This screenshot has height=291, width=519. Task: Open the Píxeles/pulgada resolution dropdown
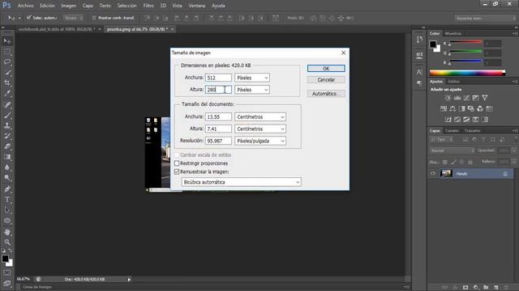260,141
